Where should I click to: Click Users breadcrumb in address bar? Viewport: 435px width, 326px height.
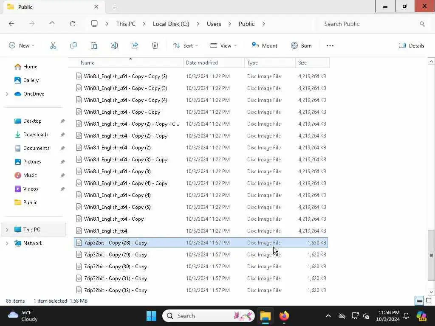pyautogui.click(x=214, y=24)
